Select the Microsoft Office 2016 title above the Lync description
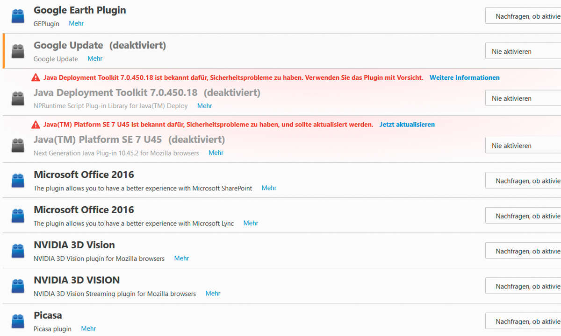This screenshot has height=336, width=561. click(x=84, y=210)
